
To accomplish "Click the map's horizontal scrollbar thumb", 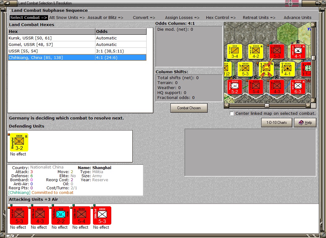I will (x=267, y=106).
